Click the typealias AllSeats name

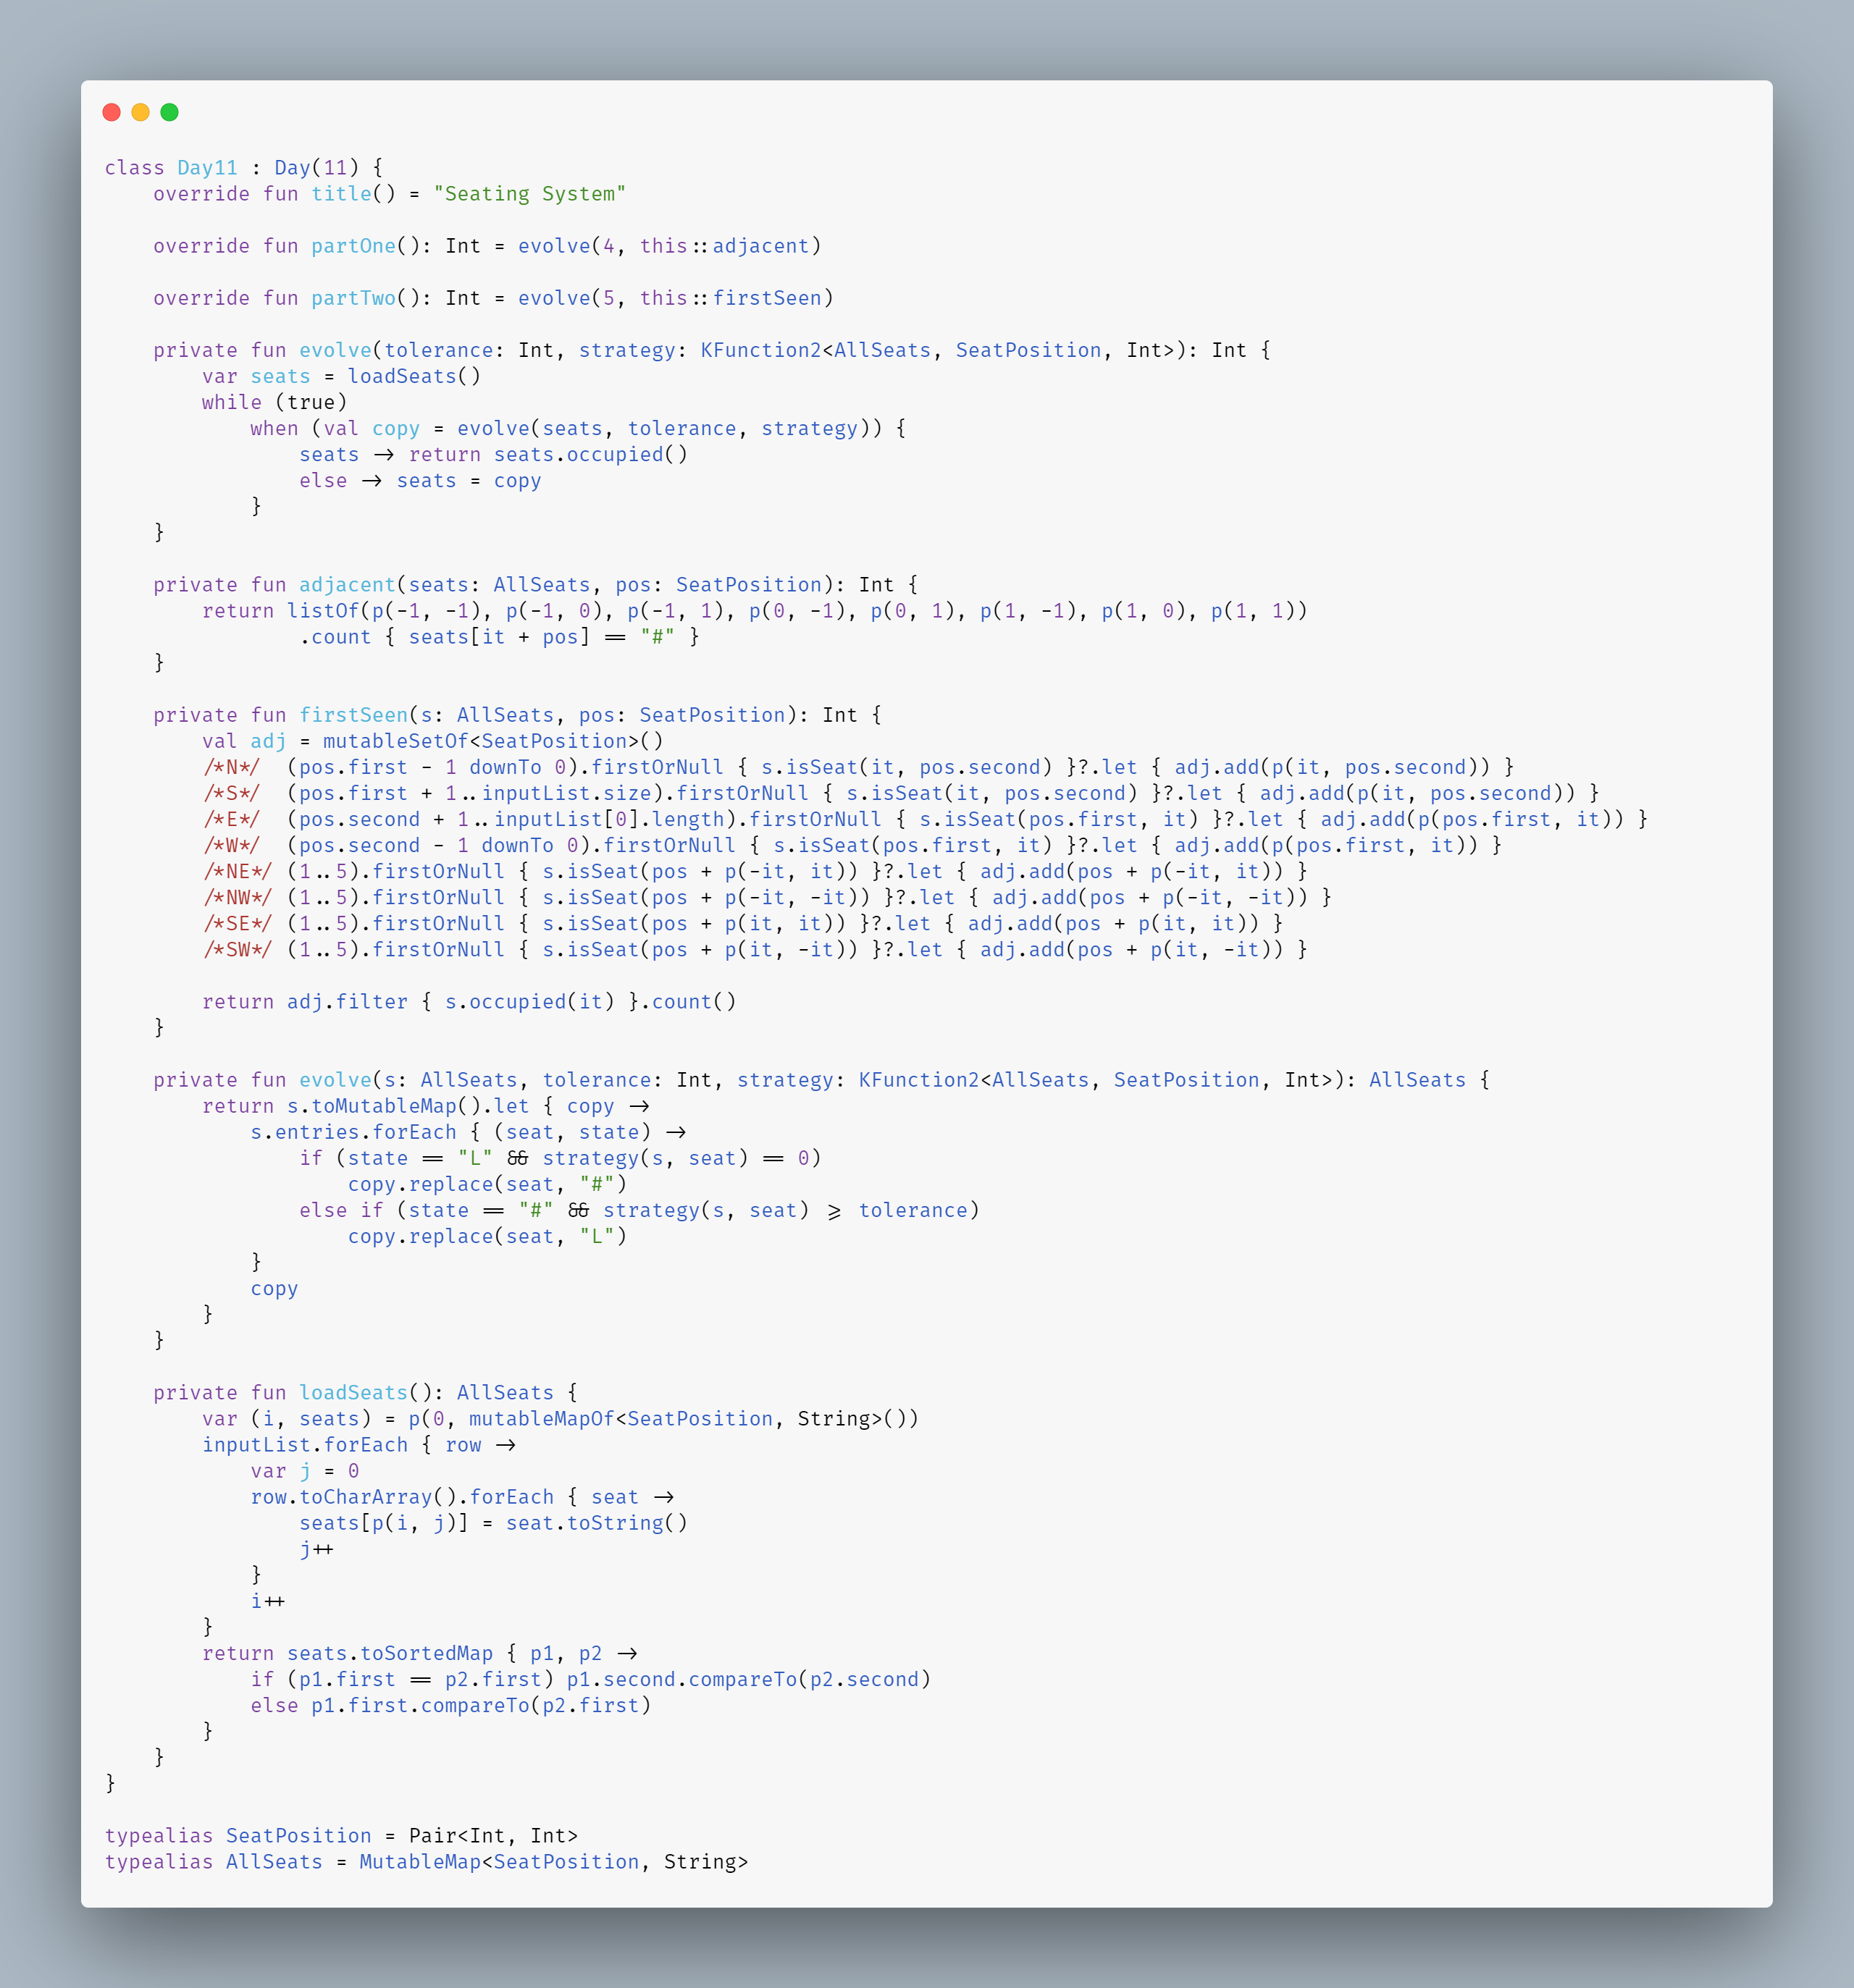274,1861
